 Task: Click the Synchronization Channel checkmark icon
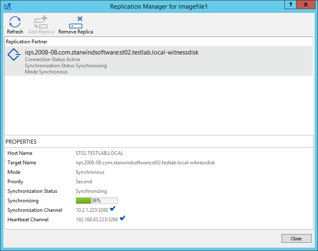tap(113, 209)
